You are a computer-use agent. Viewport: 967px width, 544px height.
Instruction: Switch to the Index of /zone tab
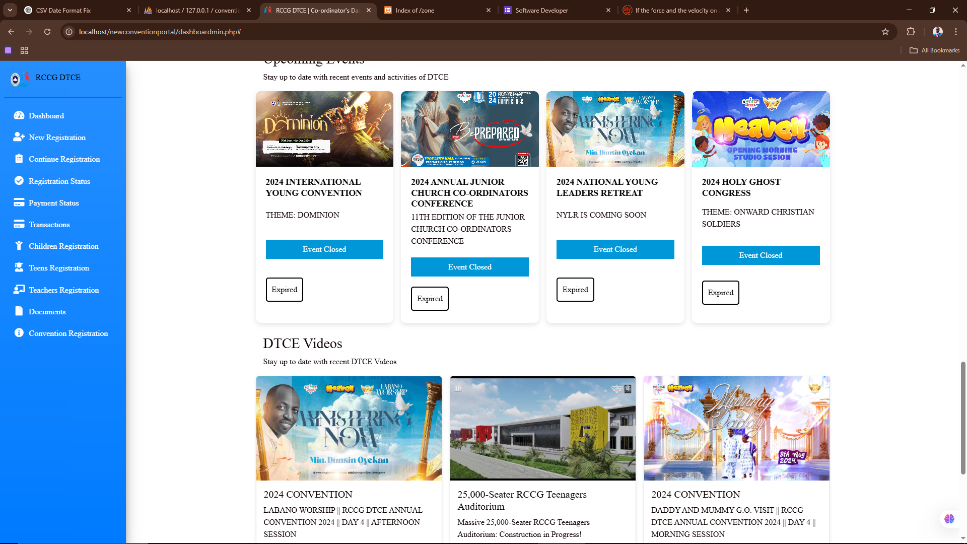pyautogui.click(x=437, y=10)
